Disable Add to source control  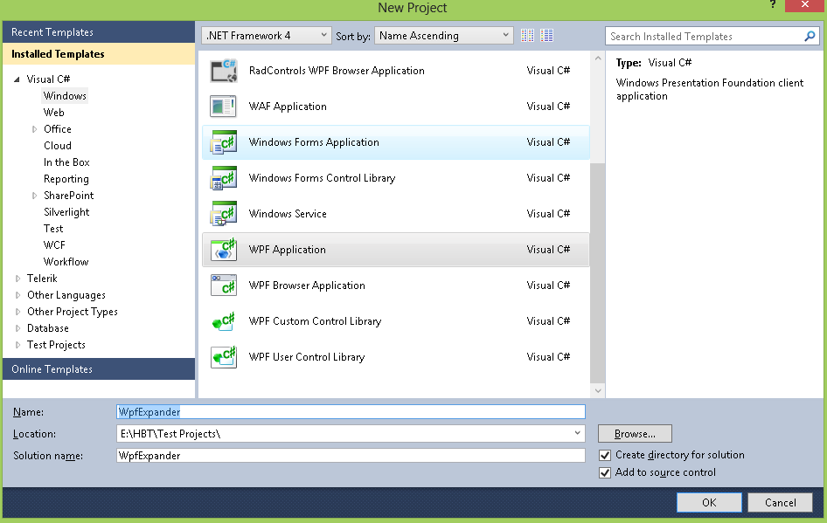(x=605, y=472)
